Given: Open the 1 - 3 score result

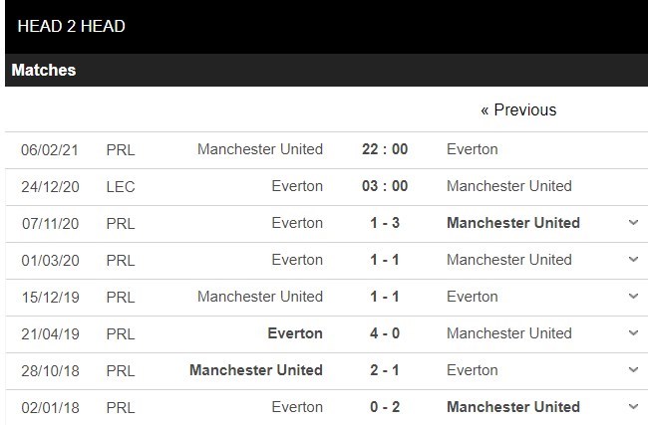Looking at the screenshot, I should point(385,223).
